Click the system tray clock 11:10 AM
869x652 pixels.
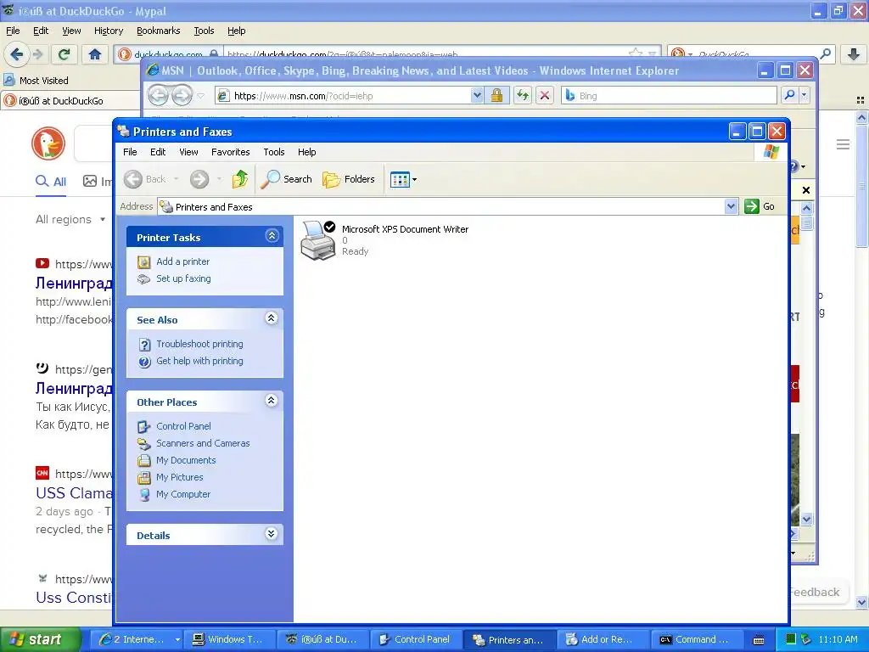click(838, 639)
